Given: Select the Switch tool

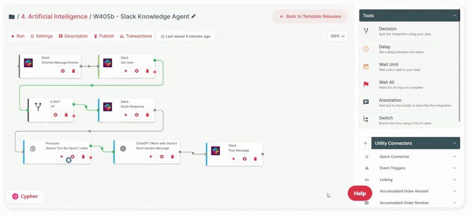Looking at the screenshot, I should 409,120.
